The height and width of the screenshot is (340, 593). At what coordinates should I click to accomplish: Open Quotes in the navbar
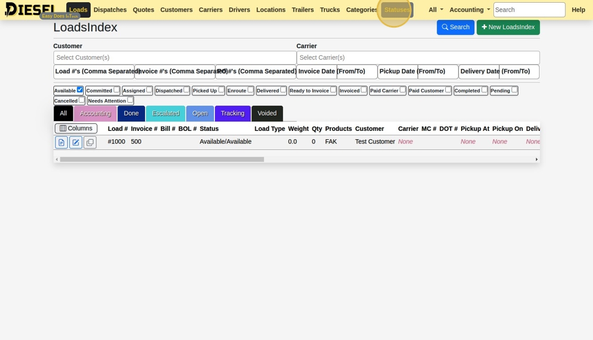pyautogui.click(x=143, y=10)
